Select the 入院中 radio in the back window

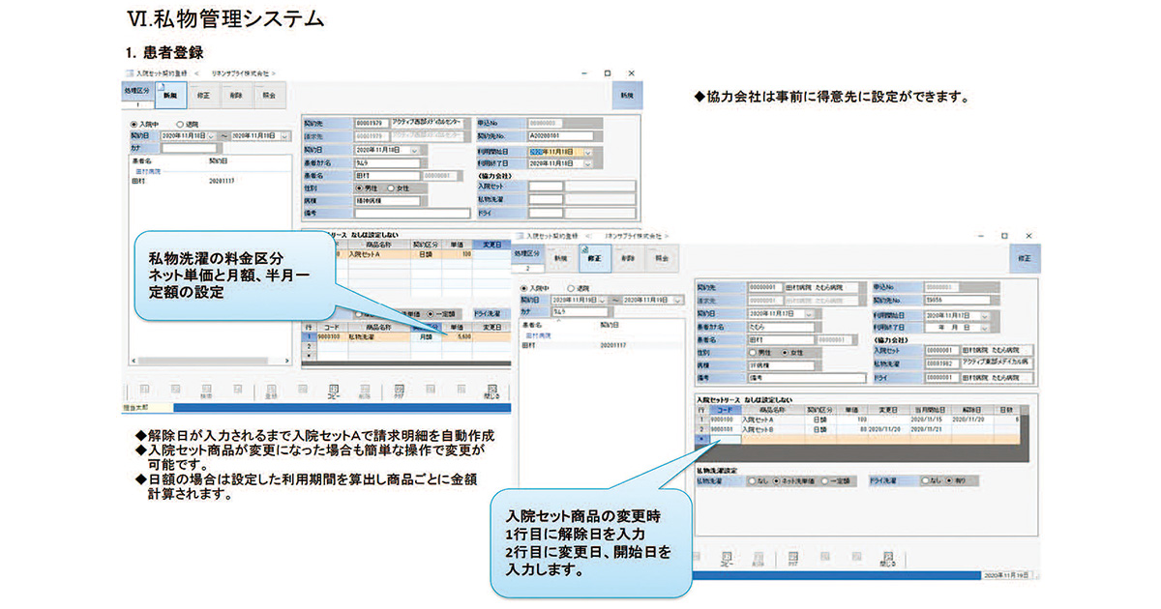coord(134,125)
